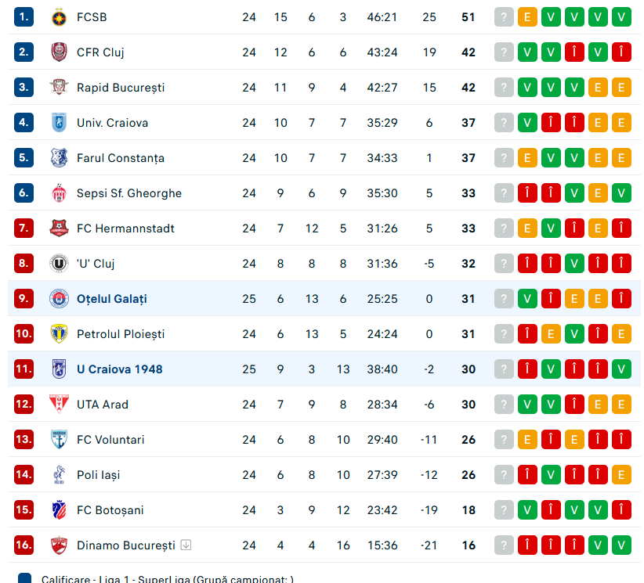Click the FCSB club logo
This screenshot has height=583, width=644.
coord(59,17)
